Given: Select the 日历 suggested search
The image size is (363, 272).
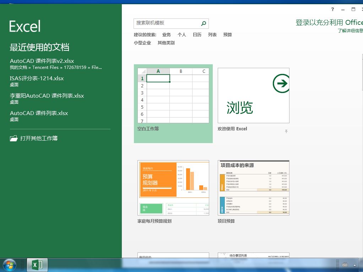Looking at the screenshot, I should [197, 35].
